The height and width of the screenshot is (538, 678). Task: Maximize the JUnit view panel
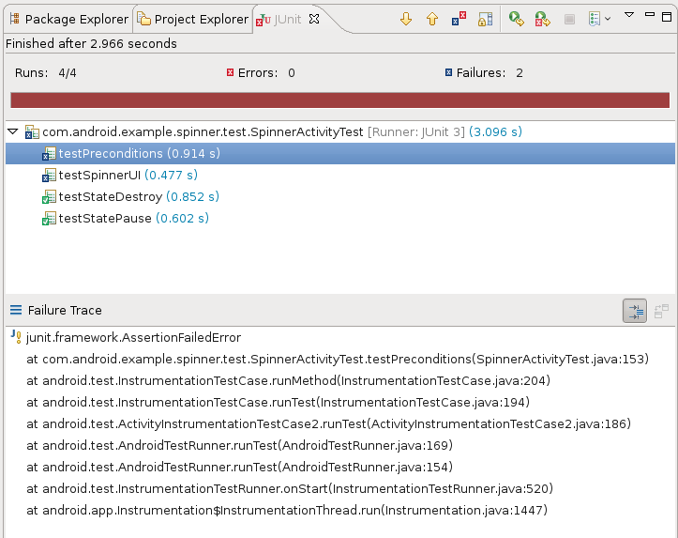click(667, 17)
